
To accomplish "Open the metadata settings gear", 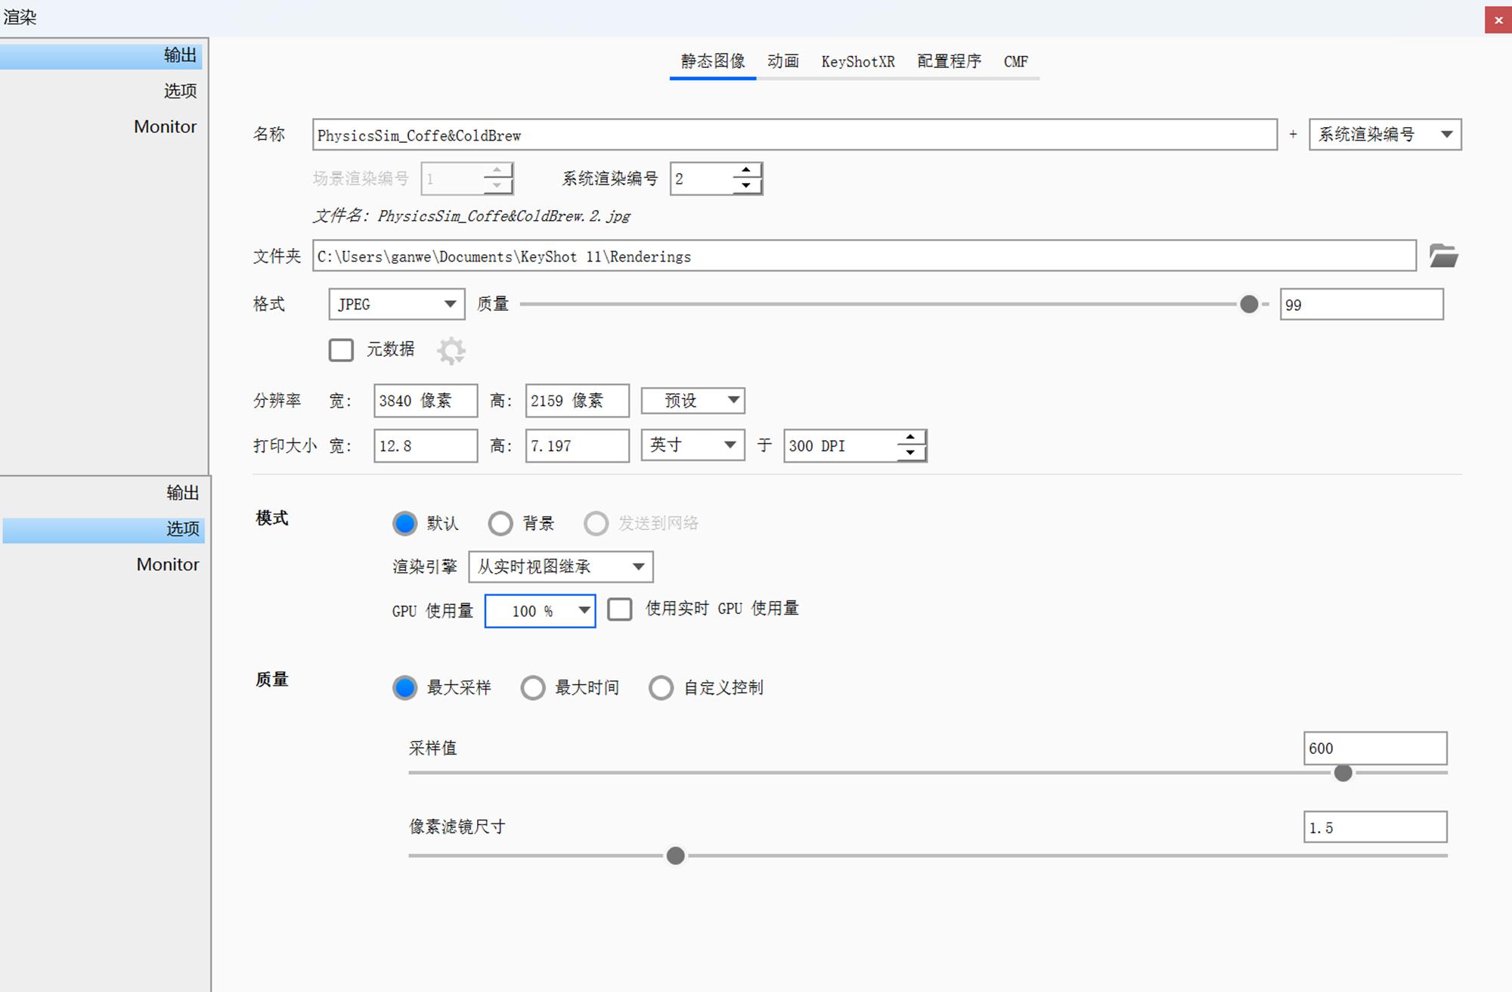I will tap(451, 349).
